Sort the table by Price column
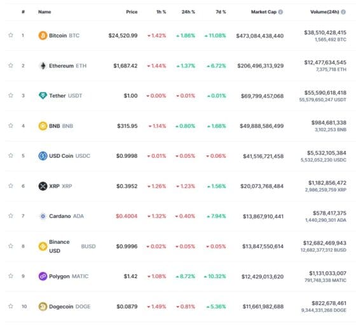 point(132,12)
